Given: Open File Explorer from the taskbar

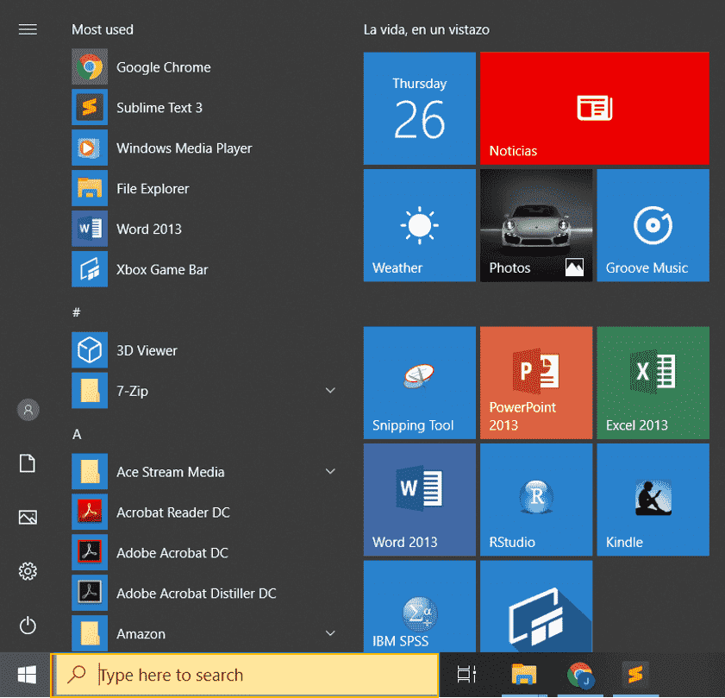Looking at the screenshot, I should click(523, 675).
